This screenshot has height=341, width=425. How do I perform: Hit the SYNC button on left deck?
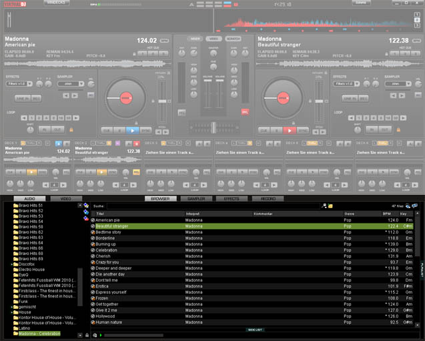(145, 131)
